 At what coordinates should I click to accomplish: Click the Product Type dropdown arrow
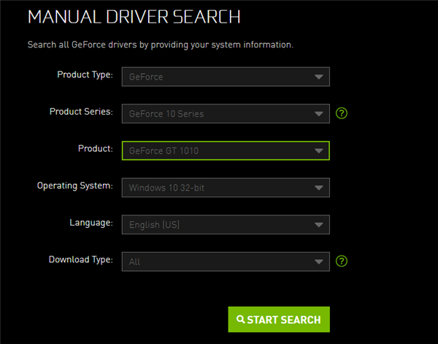pyautogui.click(x=318, y=77)
